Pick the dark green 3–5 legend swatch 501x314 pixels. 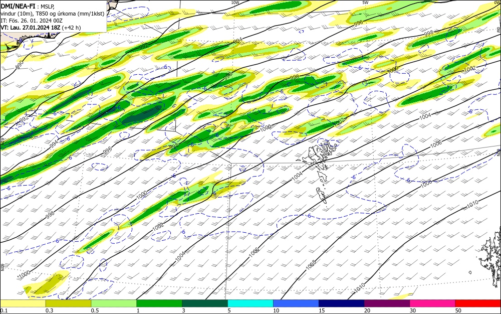click(x=205, y=303)
